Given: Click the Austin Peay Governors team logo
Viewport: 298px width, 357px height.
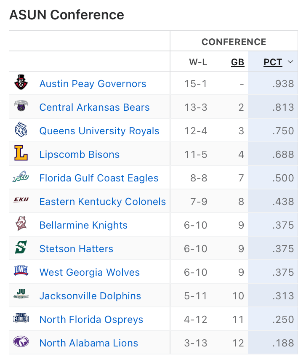Looking at the screenshot, I should click(21, 83).
